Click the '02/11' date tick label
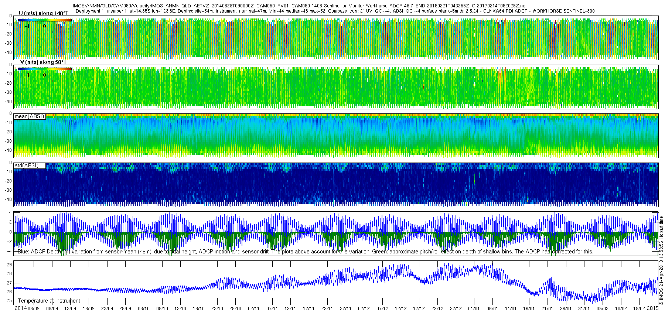 coord(254,309)
